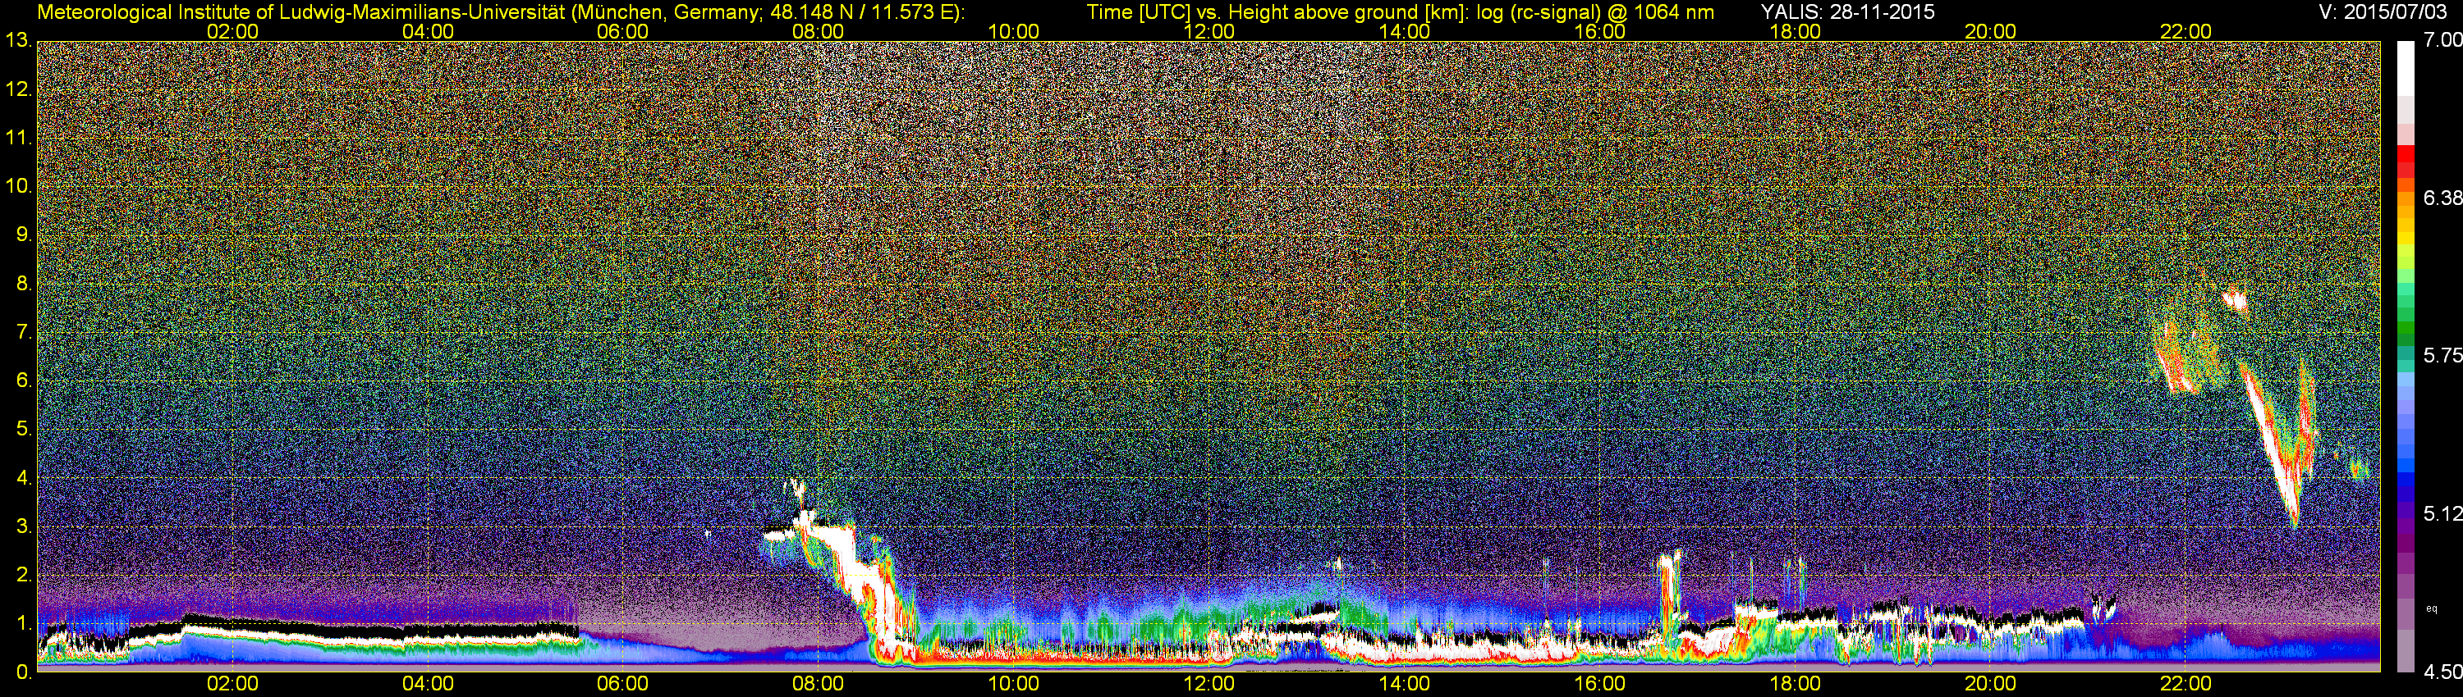Viewport: 2463px width, 697px height.
Task: Click the 20:00 label on bottom time axis
Action: click(x=1991, y=685)
